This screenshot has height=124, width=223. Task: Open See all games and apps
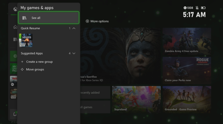point(49,18)
